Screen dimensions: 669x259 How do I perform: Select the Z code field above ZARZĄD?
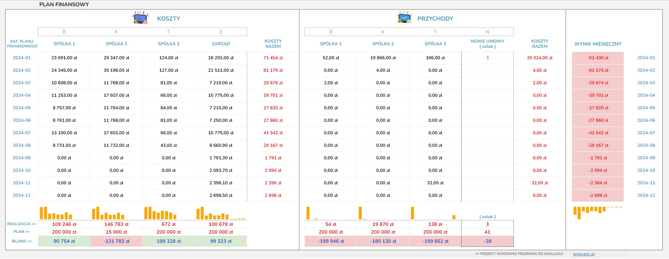[x=221, y=32]
